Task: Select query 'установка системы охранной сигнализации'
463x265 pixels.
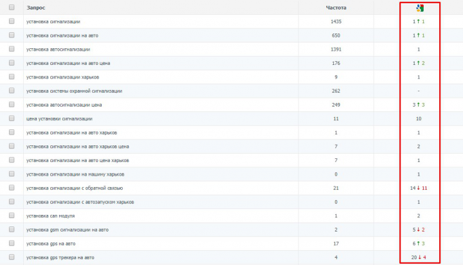Action: tap(74, 91)
